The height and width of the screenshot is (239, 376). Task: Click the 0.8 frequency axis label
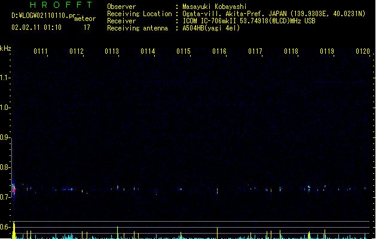(5, 167)
